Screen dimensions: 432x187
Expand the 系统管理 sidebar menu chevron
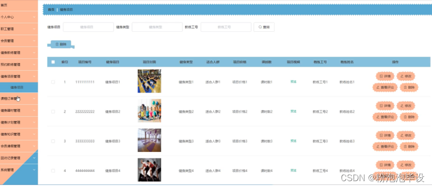[x=34, y=170]
